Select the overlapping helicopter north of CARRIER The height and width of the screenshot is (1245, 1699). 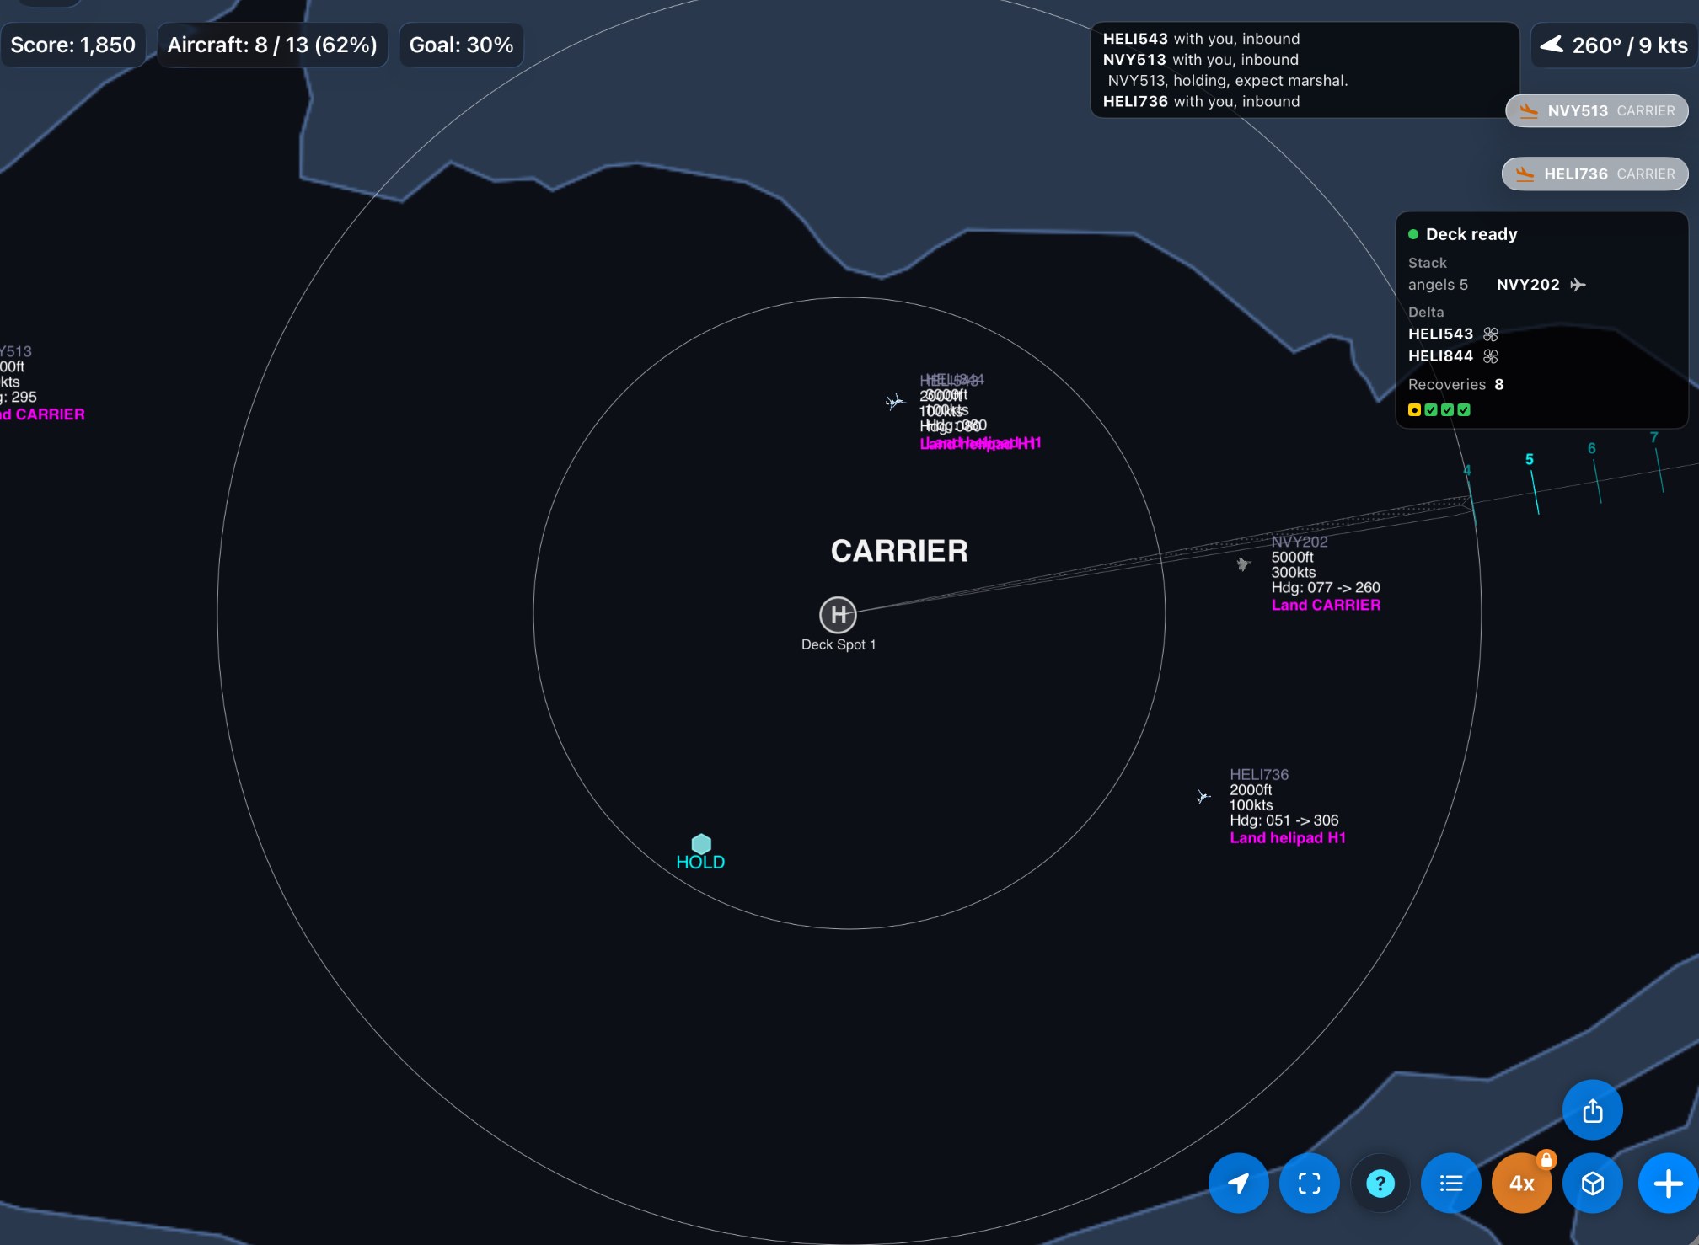point(895,402)
